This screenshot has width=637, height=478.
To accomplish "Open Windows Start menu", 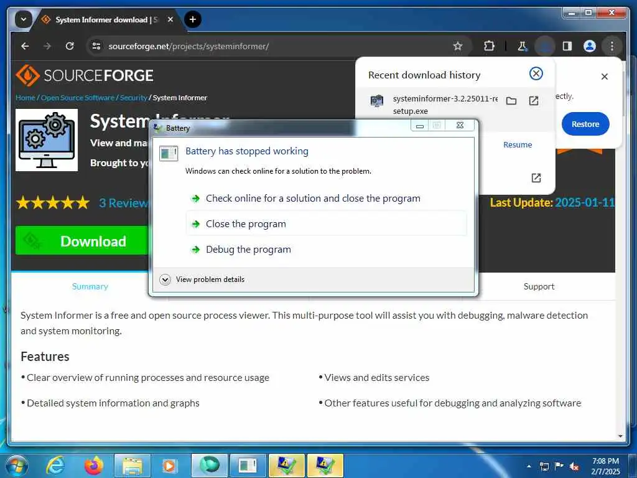I will coord(16,466).
